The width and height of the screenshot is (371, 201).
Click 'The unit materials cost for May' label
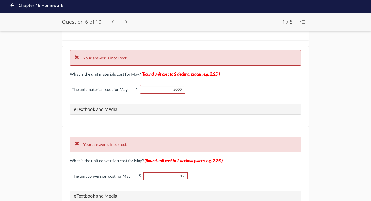[100, 90]
